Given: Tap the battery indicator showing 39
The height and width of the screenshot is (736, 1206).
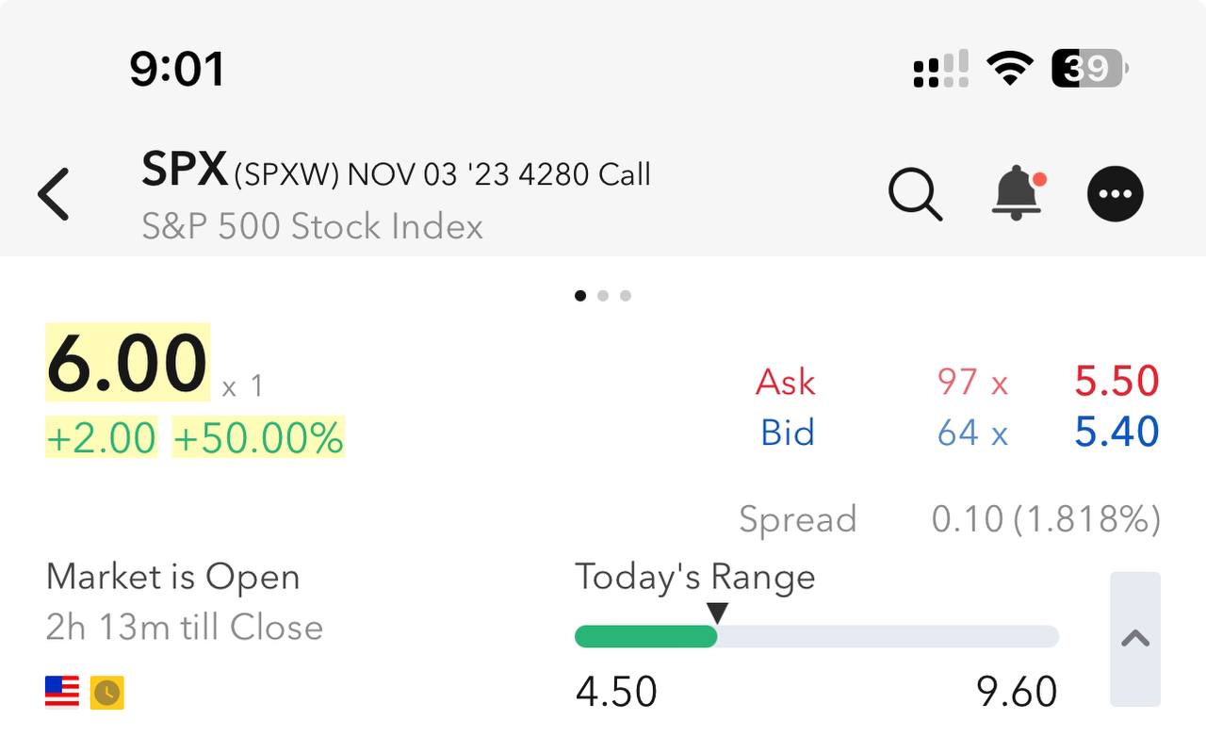Looking at the screenshot, I should pos(1088,69).
